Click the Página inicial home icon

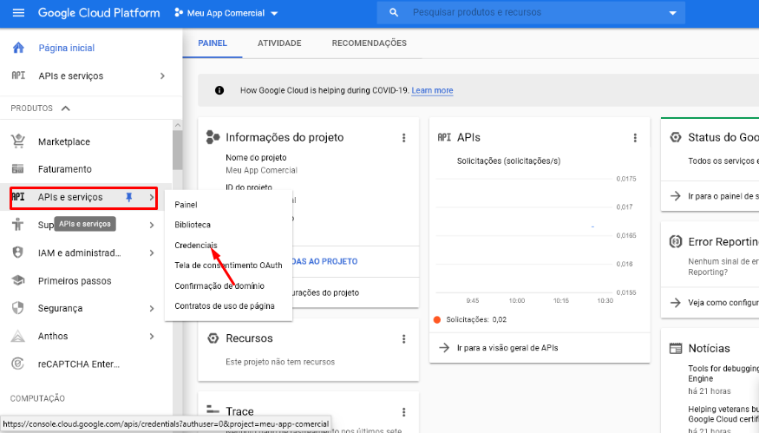point(18,48)
